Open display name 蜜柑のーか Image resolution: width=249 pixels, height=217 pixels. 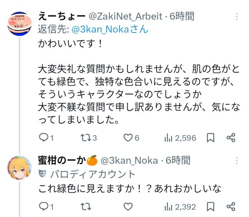pos(62,160)
